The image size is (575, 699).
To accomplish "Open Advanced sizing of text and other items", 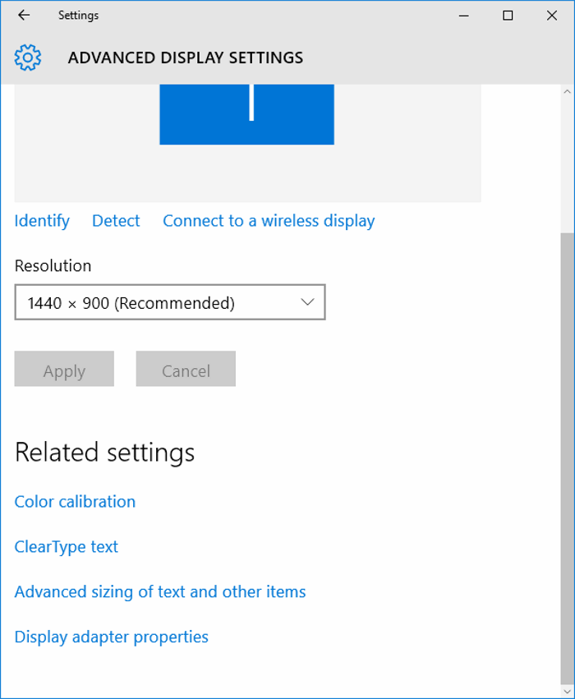I will coord(160,592).
